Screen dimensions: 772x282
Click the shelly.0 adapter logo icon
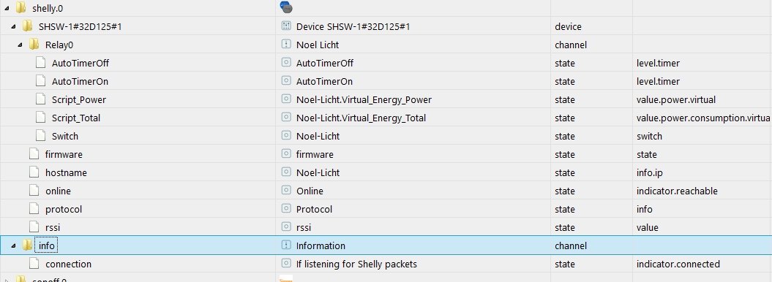(x=286, y=7)
